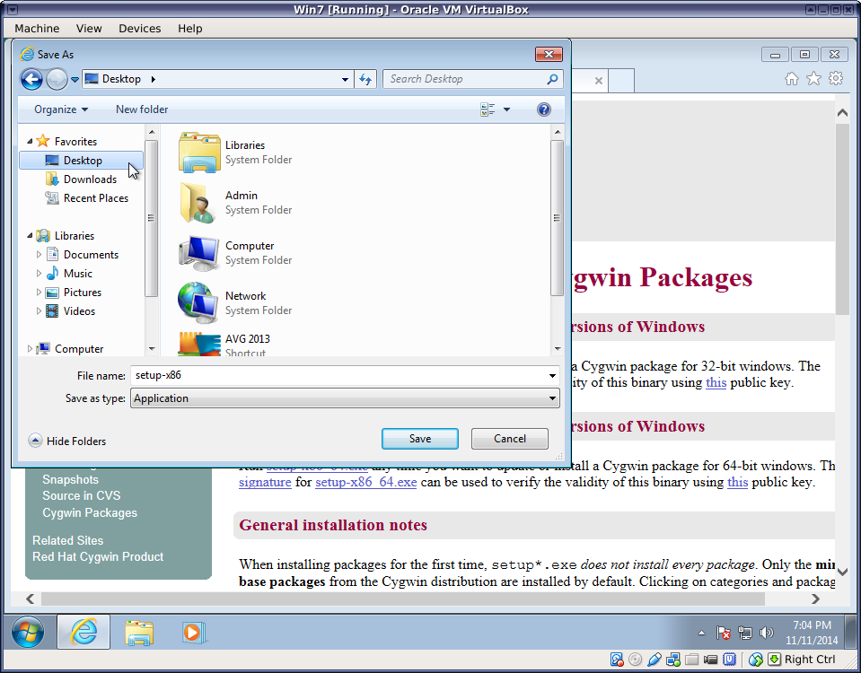The image size is (861, 673).
Task: Open the setup-x86_64.exe link beside signature
Action: [x=365, y=483]
